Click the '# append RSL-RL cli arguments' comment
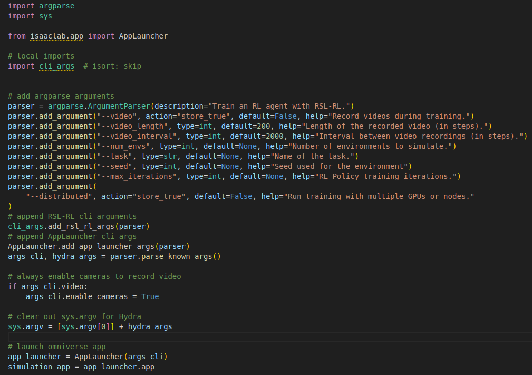532x375 pixels. (x=72, y=216)
